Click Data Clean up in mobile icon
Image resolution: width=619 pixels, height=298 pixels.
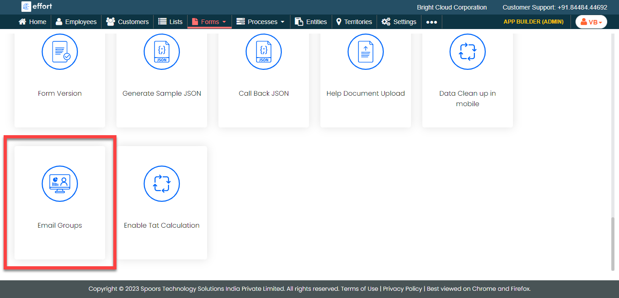pos(468,52)
